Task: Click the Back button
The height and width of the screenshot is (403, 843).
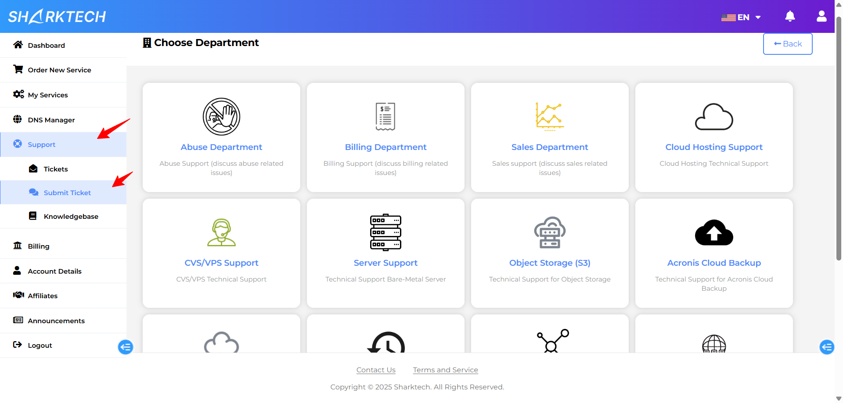Action: [788, 44]
